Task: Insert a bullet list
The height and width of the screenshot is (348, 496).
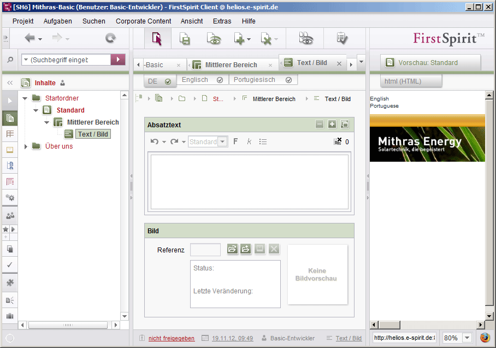Action: click(x=263, y=141)
